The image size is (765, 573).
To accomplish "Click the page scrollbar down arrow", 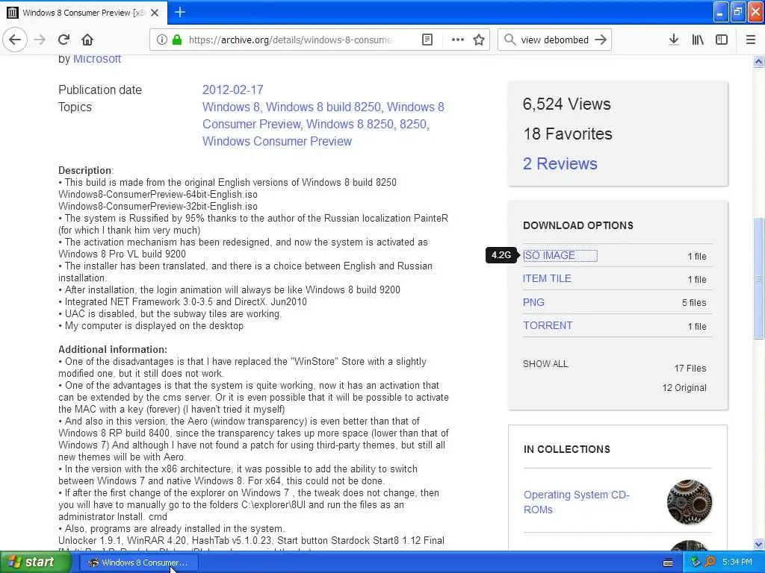I will (x=759, y=544).
